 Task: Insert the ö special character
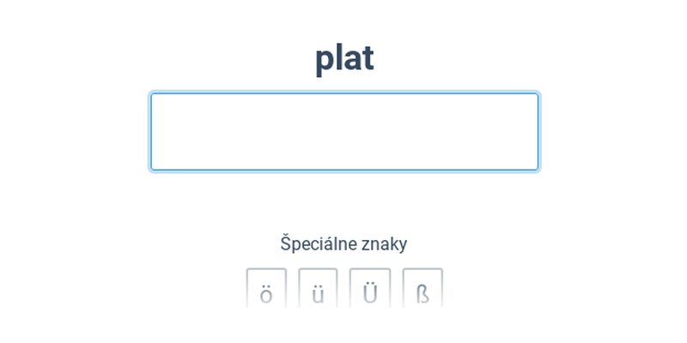coord(266,288)
